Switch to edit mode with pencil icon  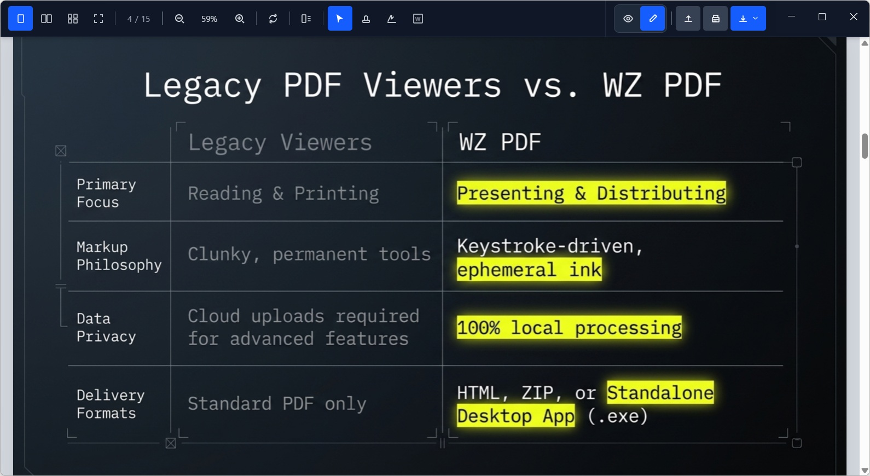653,19
